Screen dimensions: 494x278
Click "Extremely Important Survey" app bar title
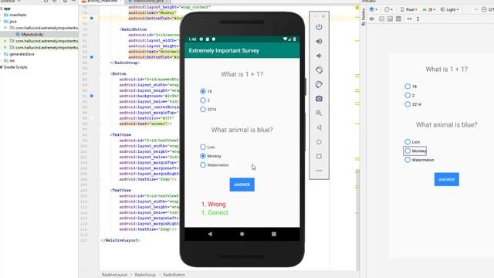[224, 50]
